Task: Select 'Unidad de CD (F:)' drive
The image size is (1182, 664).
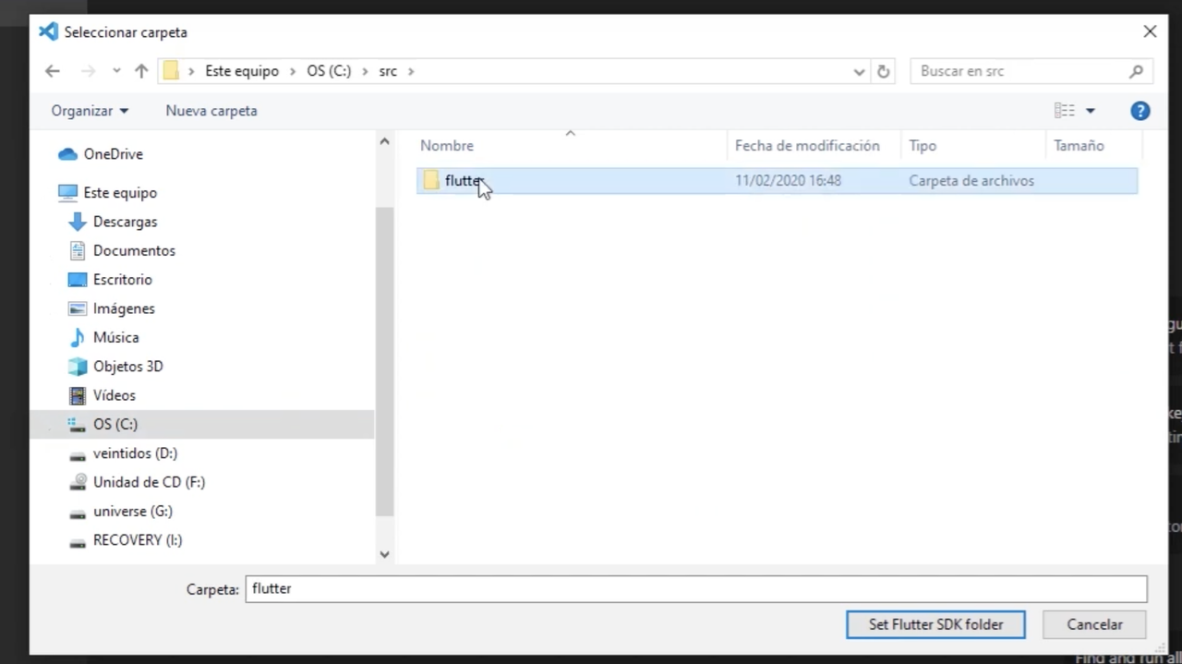Action: [x=149, y=482]
